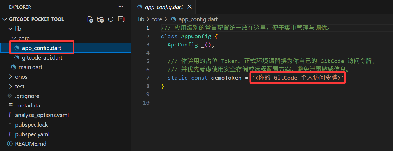
Task: Click the Dart icon beside gitcode_api.dart
Action: tap(17, 57)
